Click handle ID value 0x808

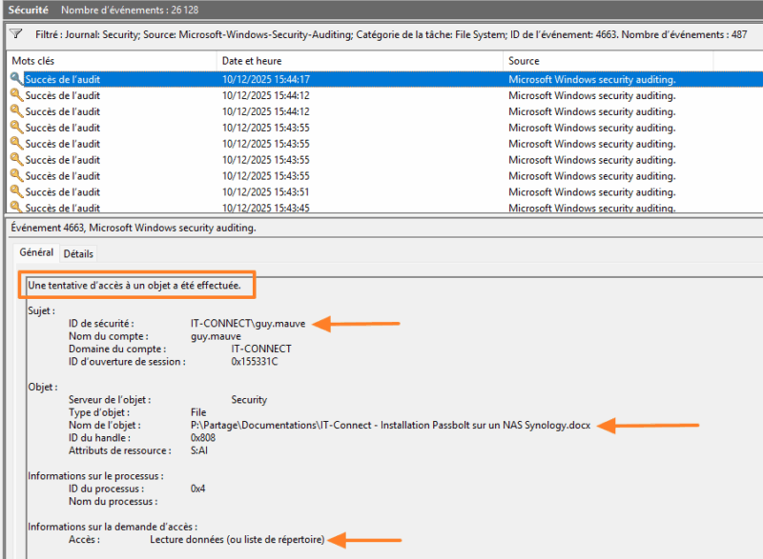(x=203, y=438)
